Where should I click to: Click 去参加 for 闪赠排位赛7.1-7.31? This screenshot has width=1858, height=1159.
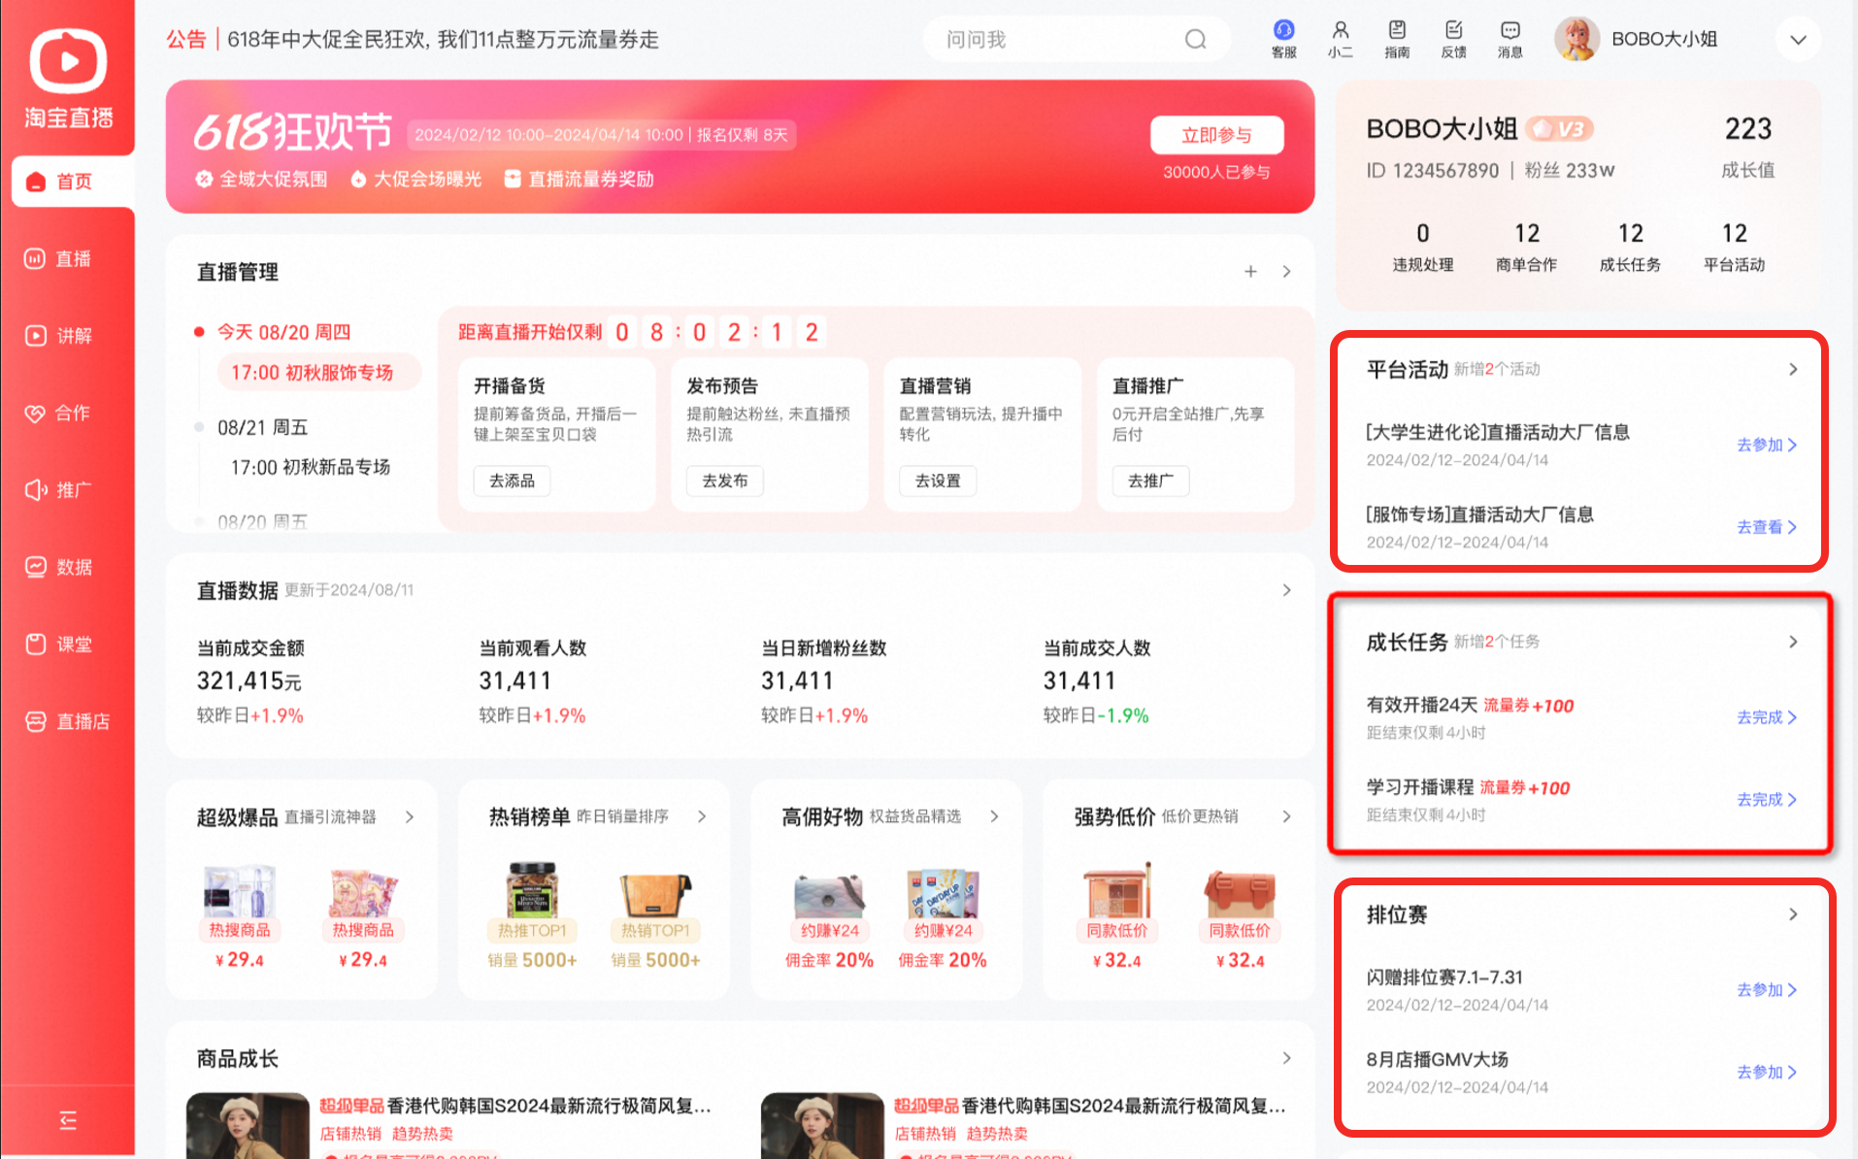pos(1767,990)
